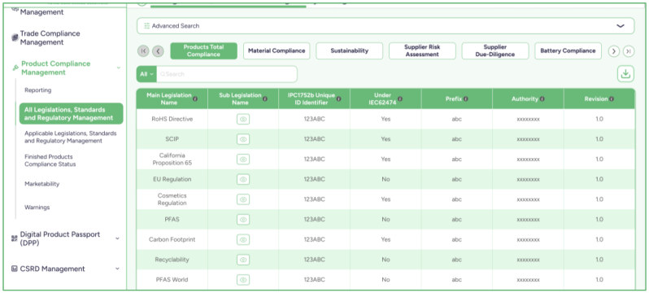Image resolution: width=649 pixels, height=293 pixels.
Task: Open Warnings in the sidebar
Action: click(x=37, y=208)
